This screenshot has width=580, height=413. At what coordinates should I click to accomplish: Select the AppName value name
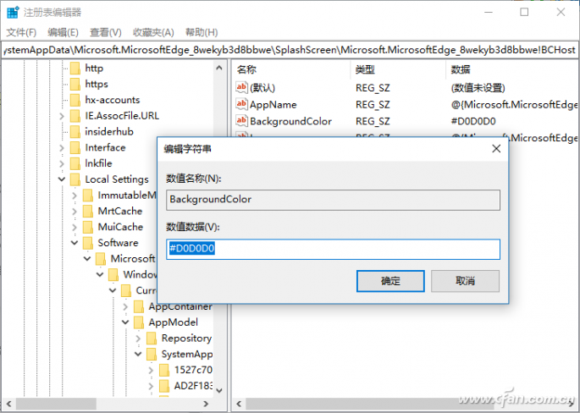[273, 104]
